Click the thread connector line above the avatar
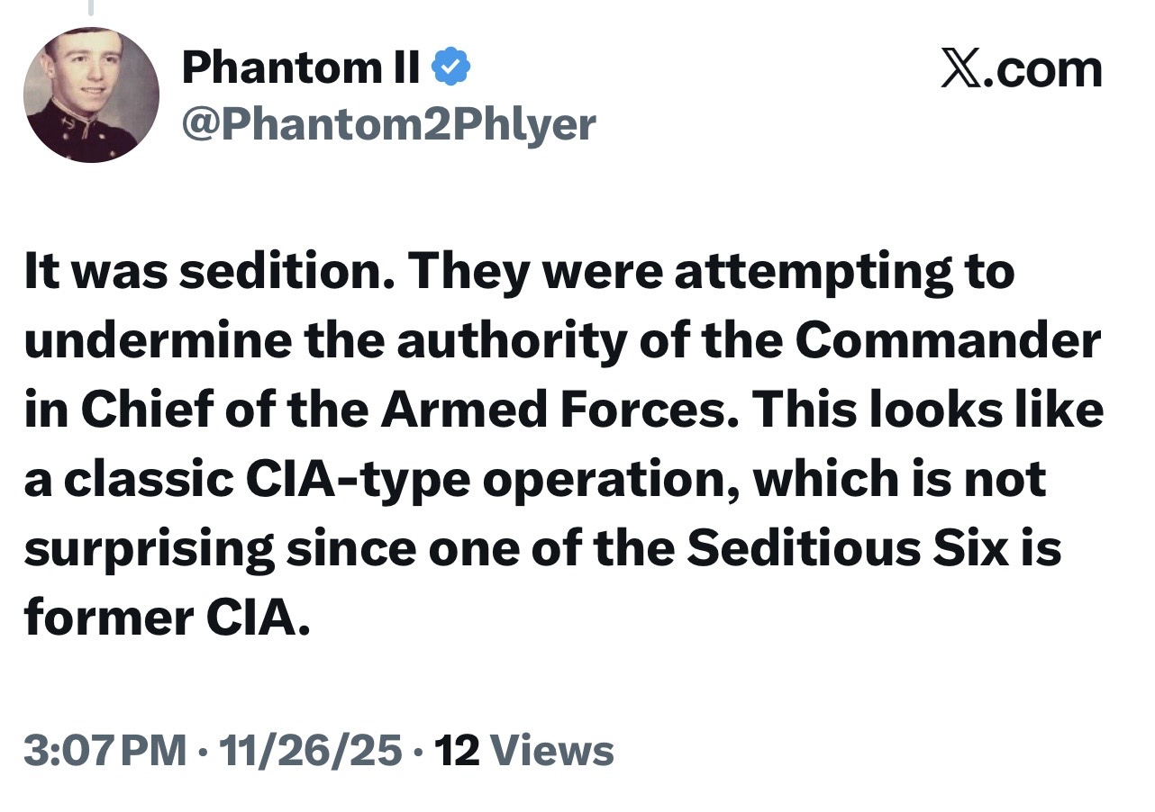Image resolution: width=1155 pixels, height=812 pixels. (x=91, y=7)
